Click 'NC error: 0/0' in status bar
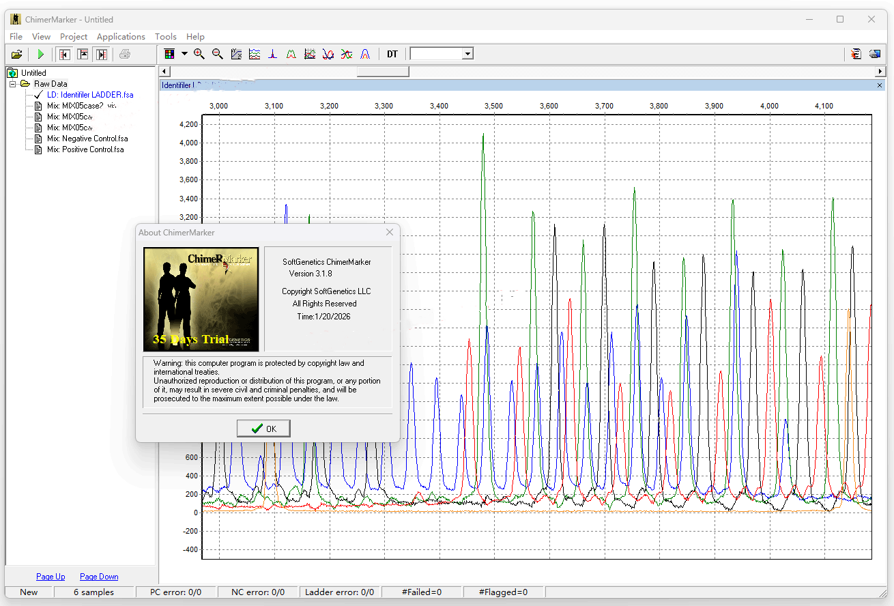This screenshot has width=894, height=606. pos(258,592)
